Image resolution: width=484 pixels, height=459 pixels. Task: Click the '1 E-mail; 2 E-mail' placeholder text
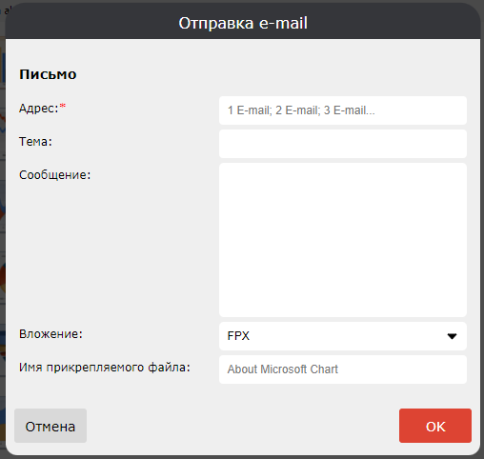tap(301, 110)
